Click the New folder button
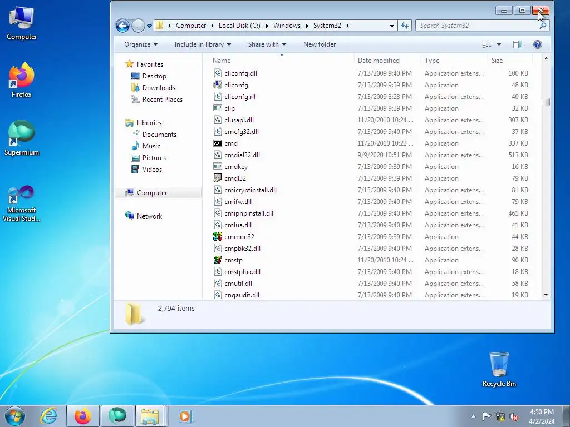This screenshot has width=570, height=427. [320, 44]
